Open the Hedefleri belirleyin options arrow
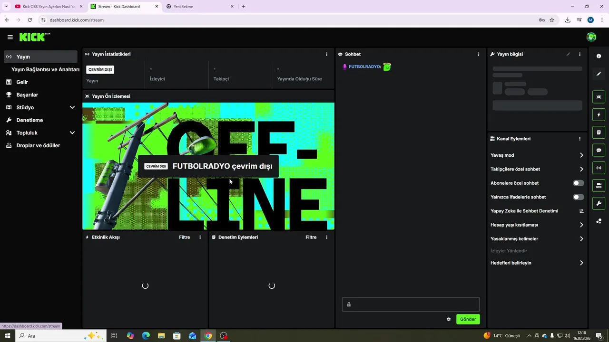Screen dimensions: 609x342 pyautogui.click(x=581, y=263)
